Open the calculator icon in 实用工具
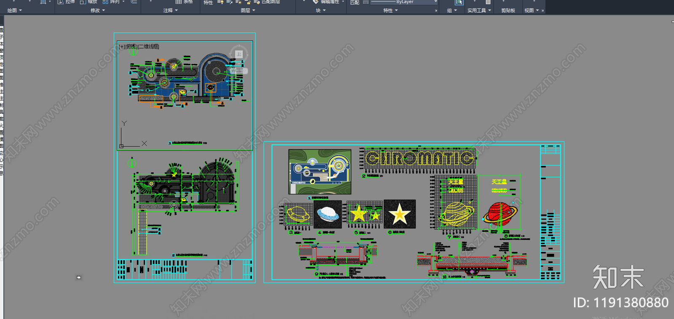Screen dimensions: 674x319 (x=488, y=2)
